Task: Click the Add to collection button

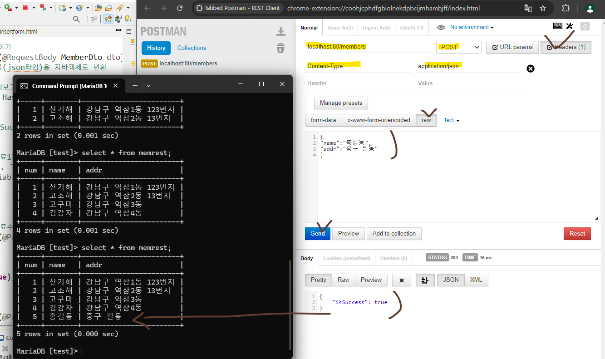Action: click(394, 234)
